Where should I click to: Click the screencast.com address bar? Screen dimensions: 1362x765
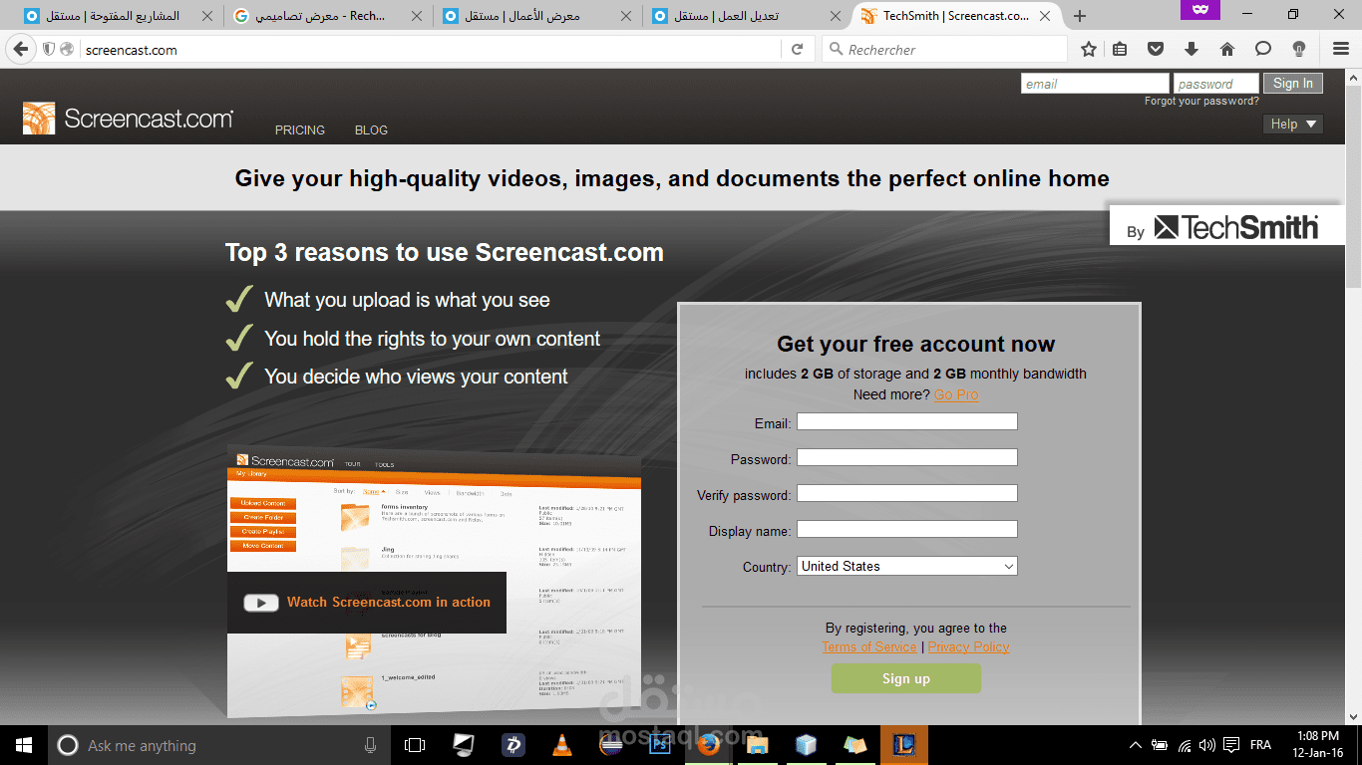point(429,49)
